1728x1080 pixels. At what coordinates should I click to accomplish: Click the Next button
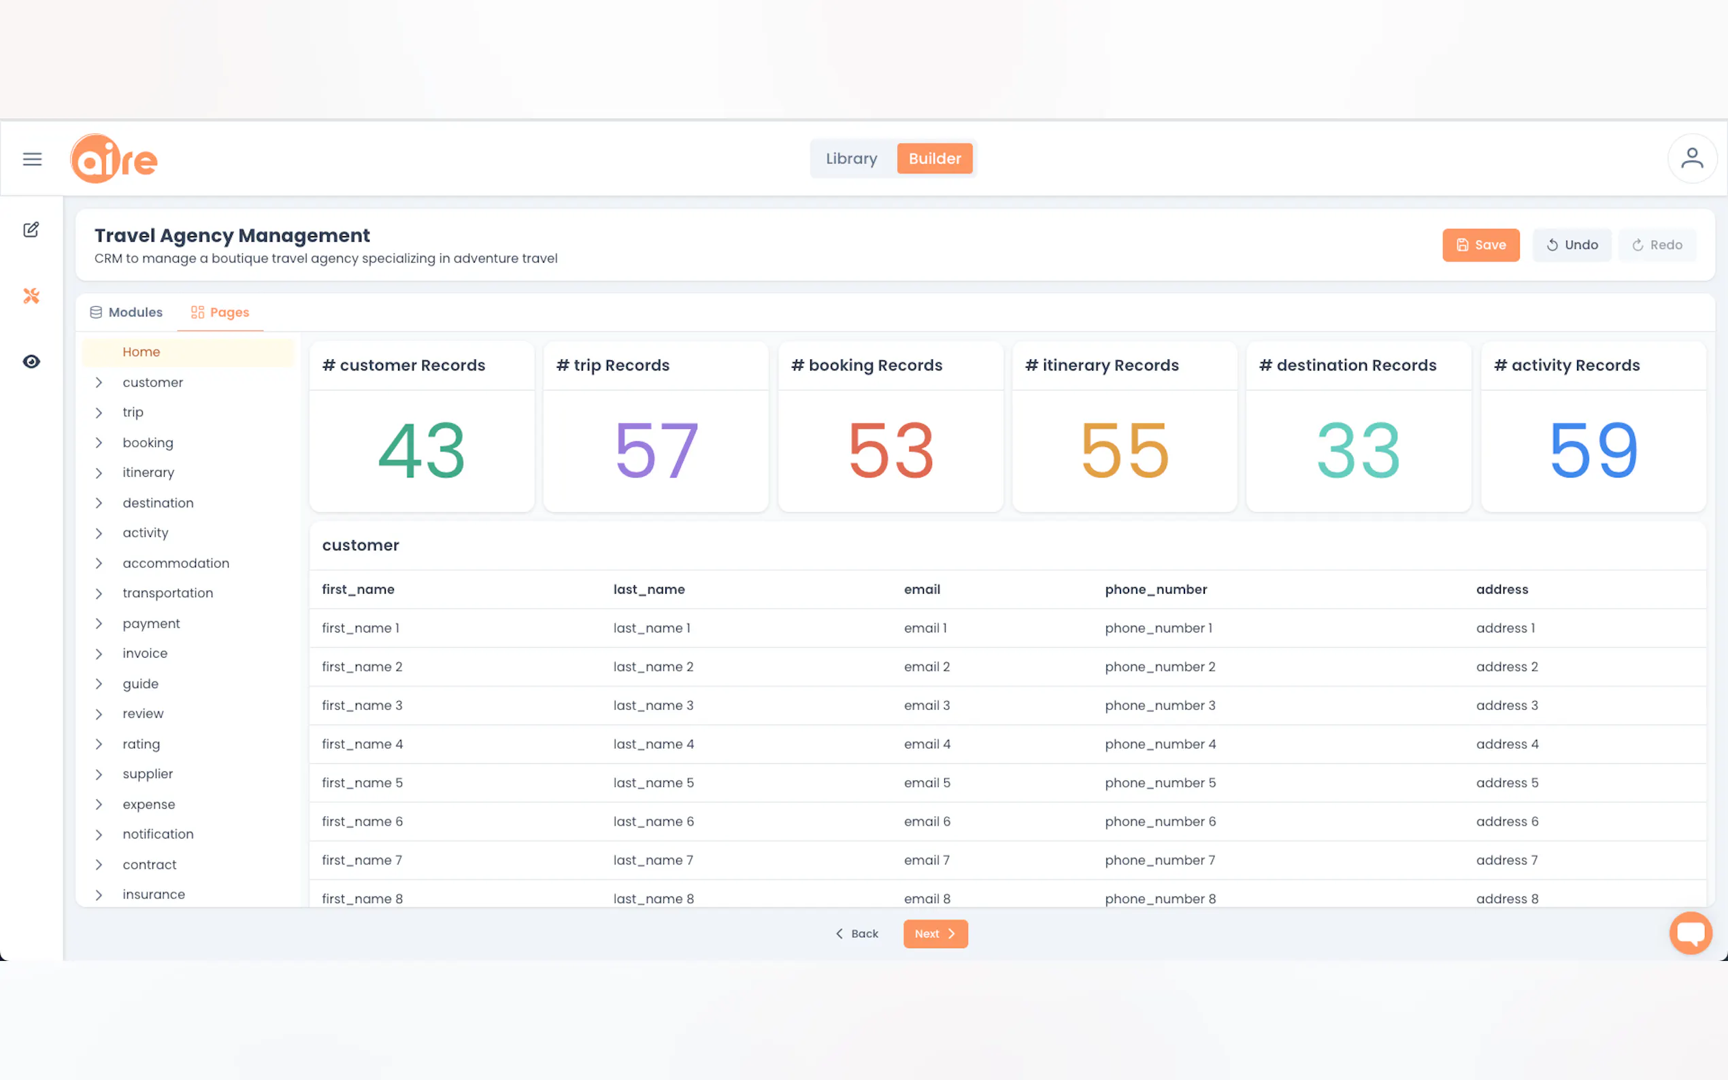click(x=935, y=934)
